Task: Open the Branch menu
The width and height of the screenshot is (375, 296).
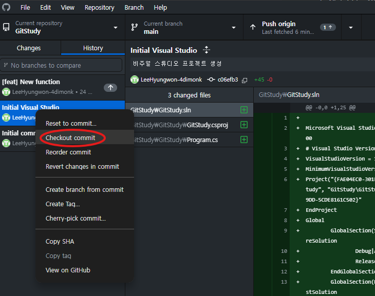Action: coord(134,8)
